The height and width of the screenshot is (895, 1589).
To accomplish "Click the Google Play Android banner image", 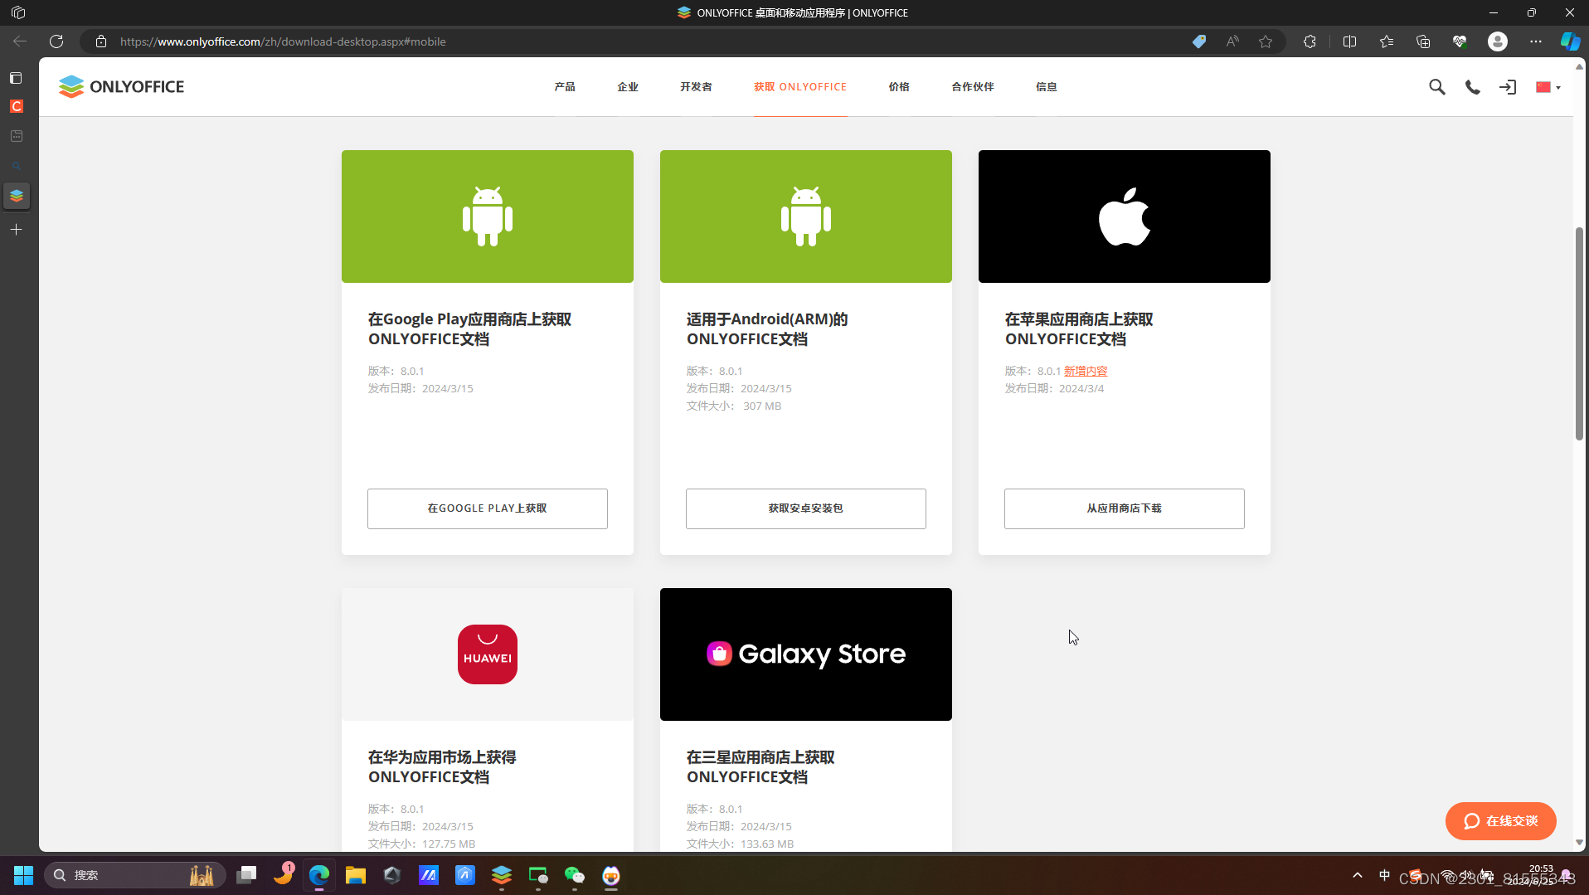I will tap(488, 216).
